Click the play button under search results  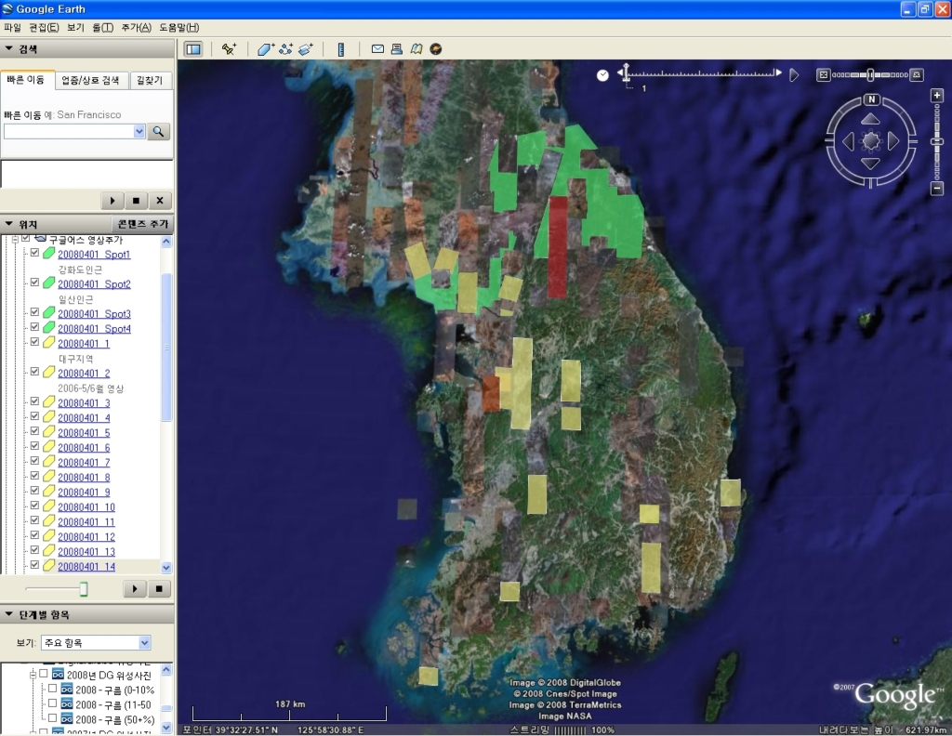pyautogui.click(x=112, y=200)
